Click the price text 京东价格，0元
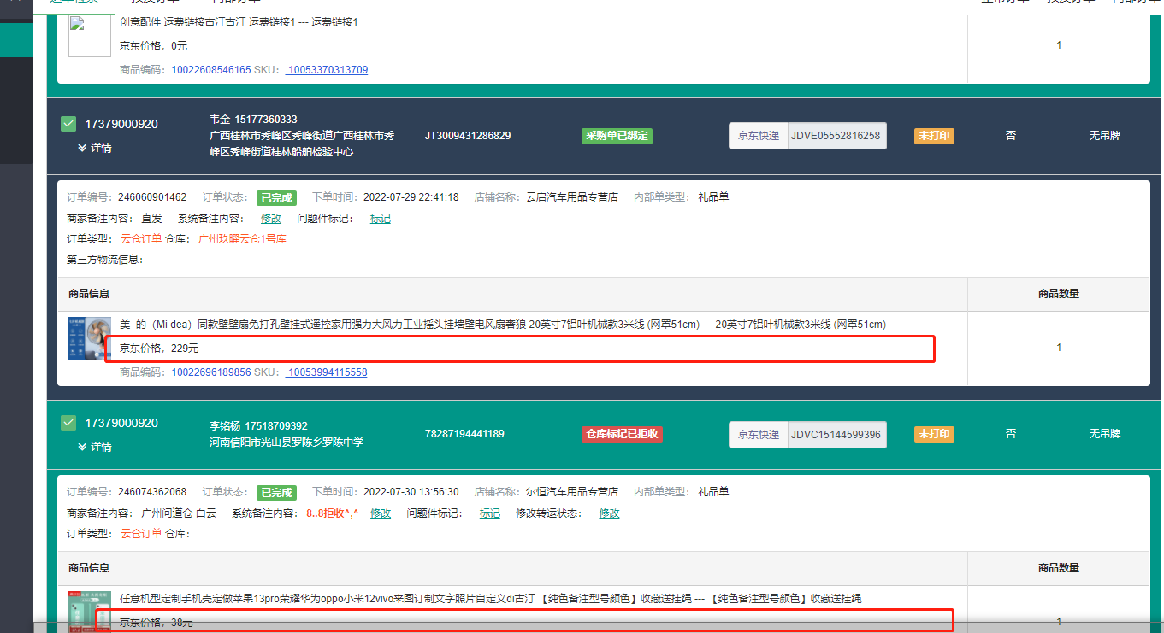 point(154,46)
